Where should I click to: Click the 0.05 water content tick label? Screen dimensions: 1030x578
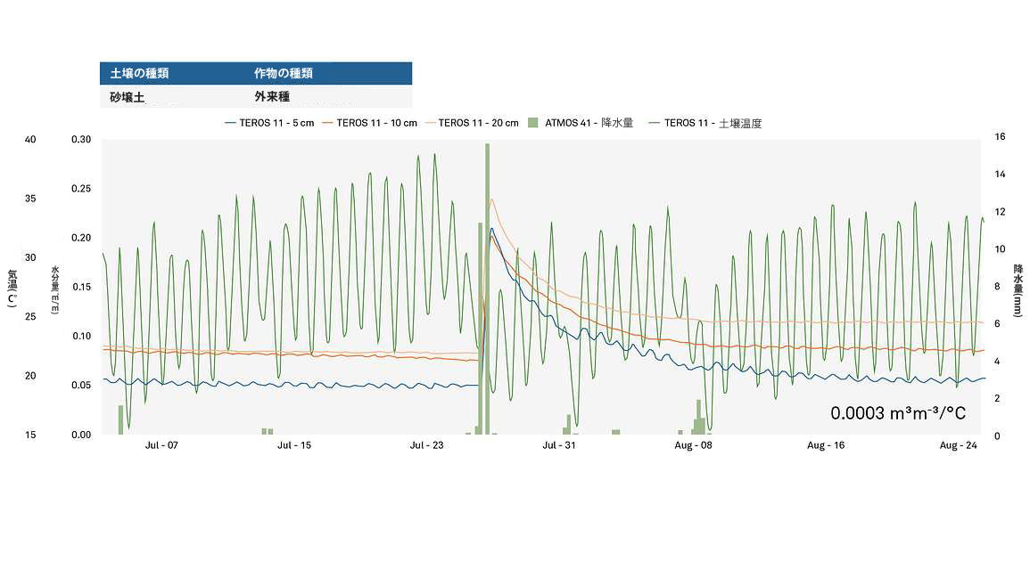click(81, 385)
